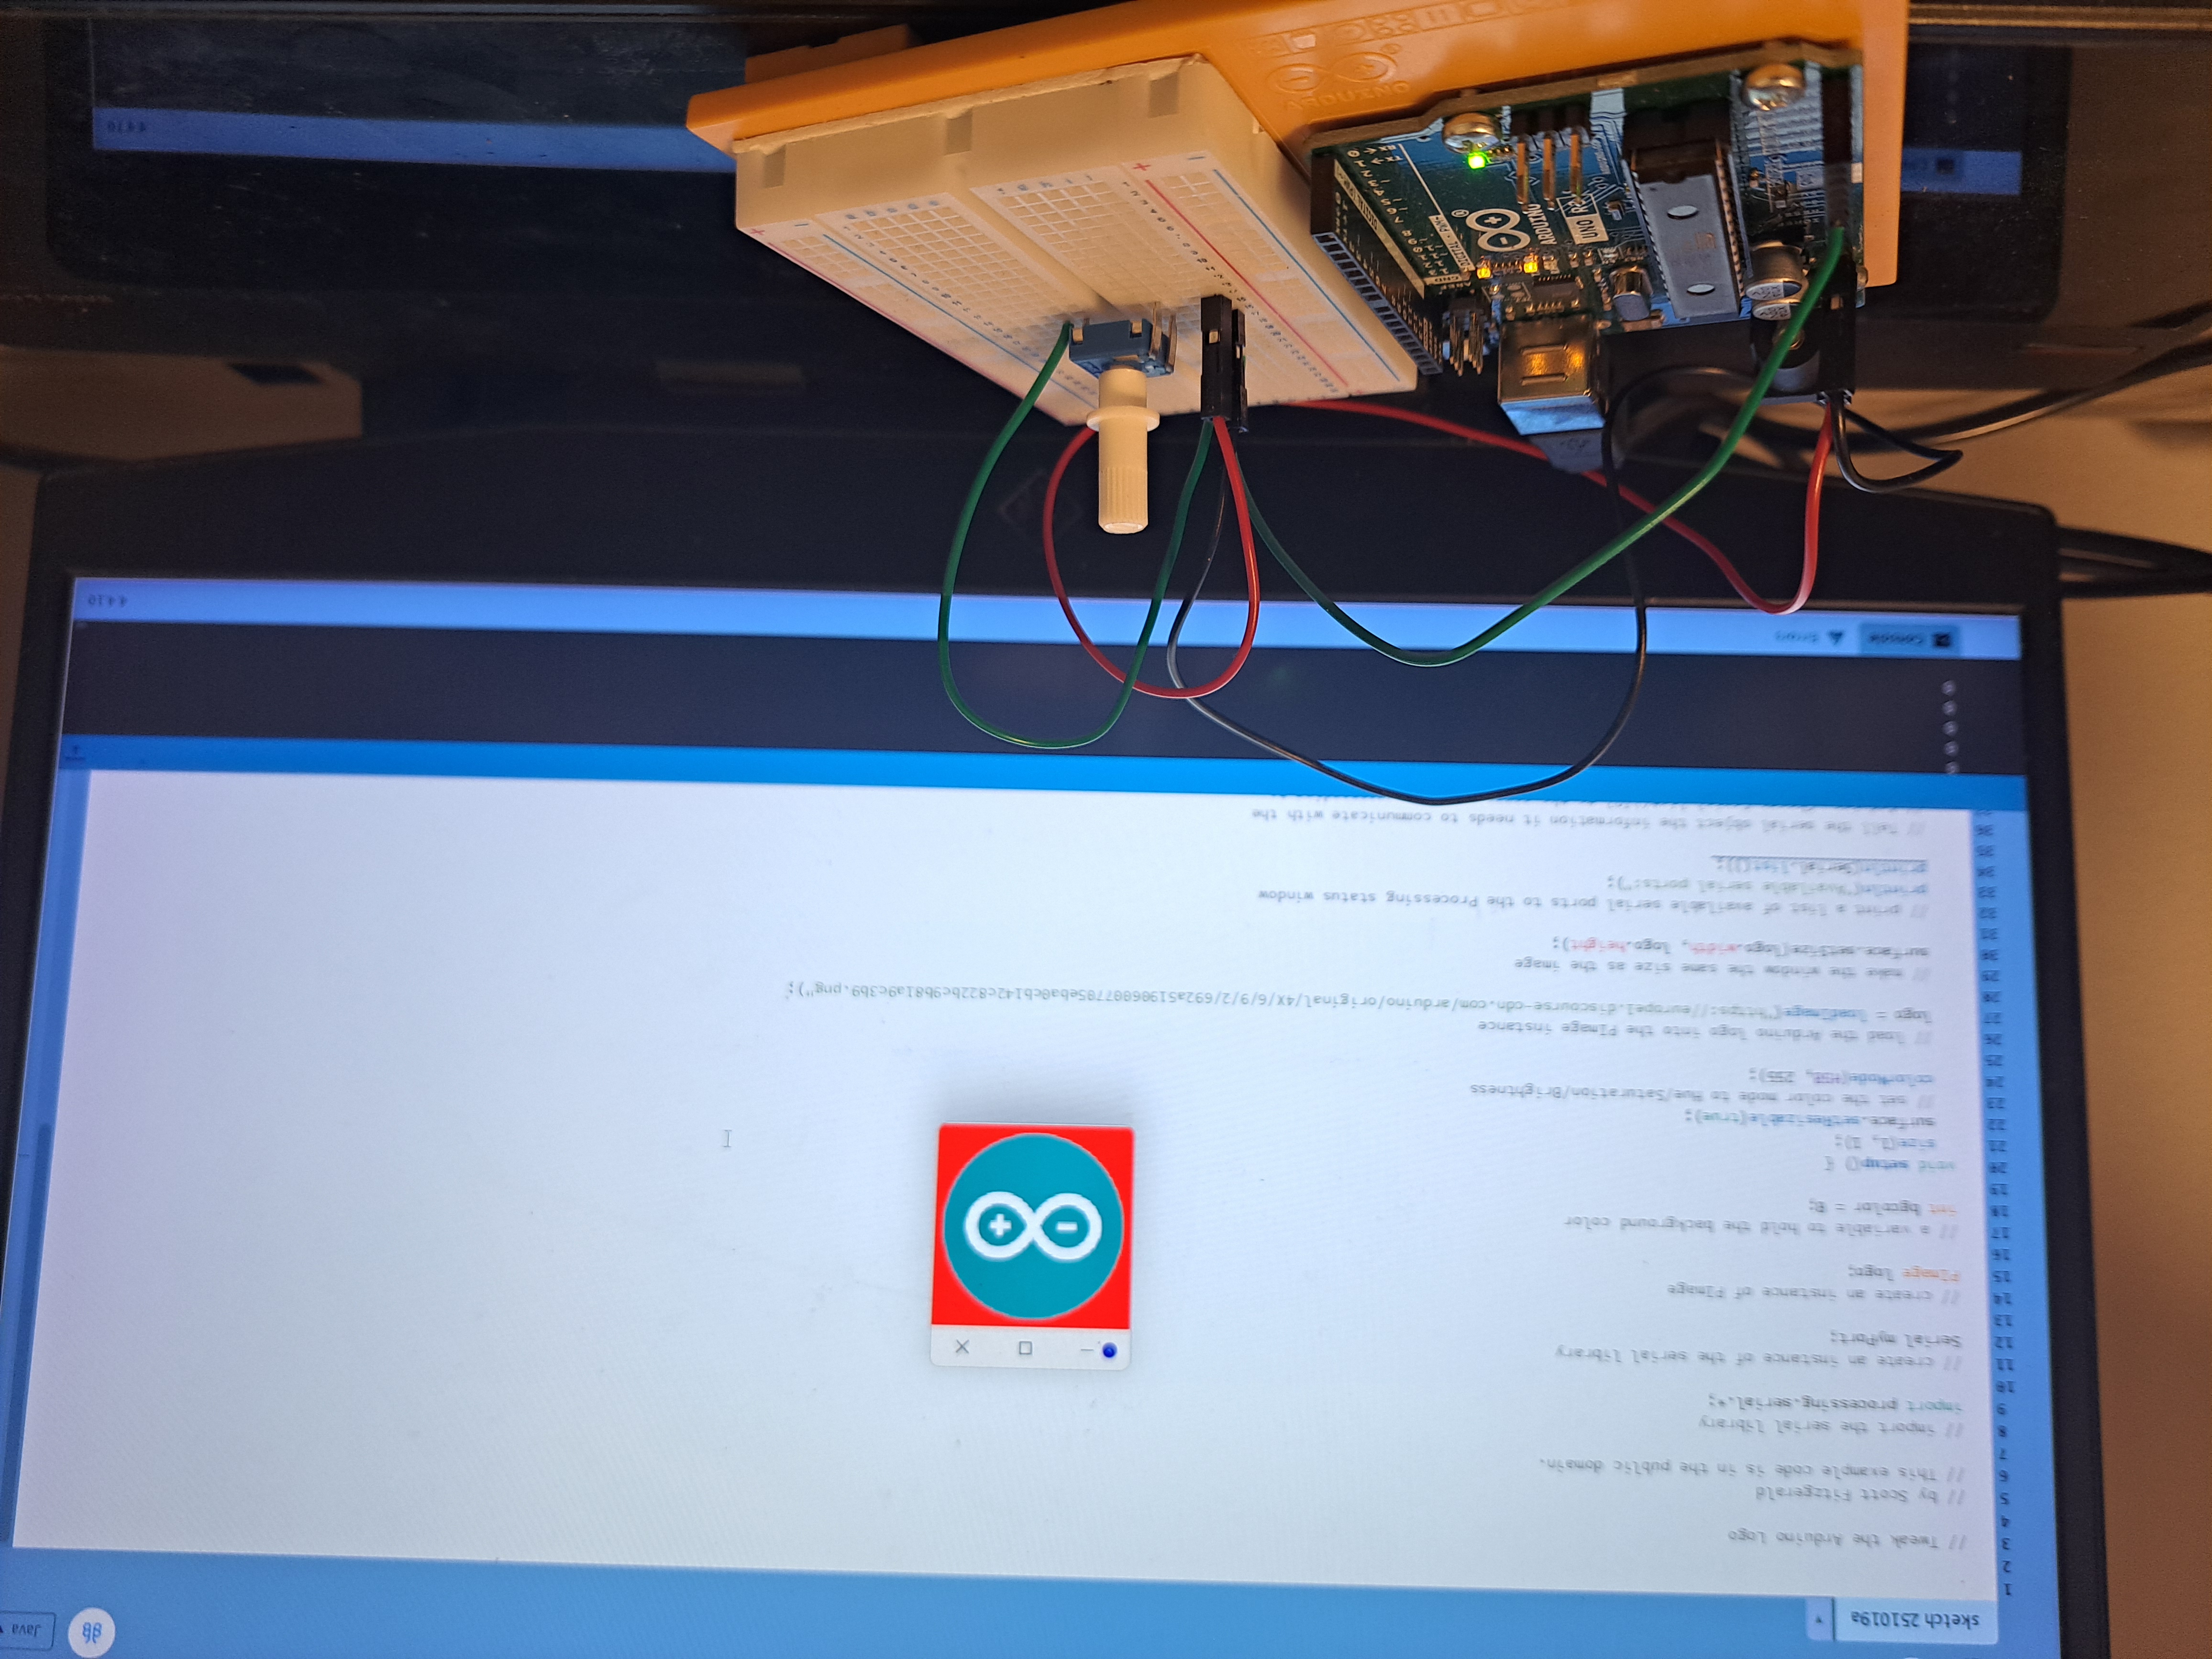This screenshot has width=2212, height=1659.
Task: Open the Java mode selector
Action: click(x=27, y=1630)
